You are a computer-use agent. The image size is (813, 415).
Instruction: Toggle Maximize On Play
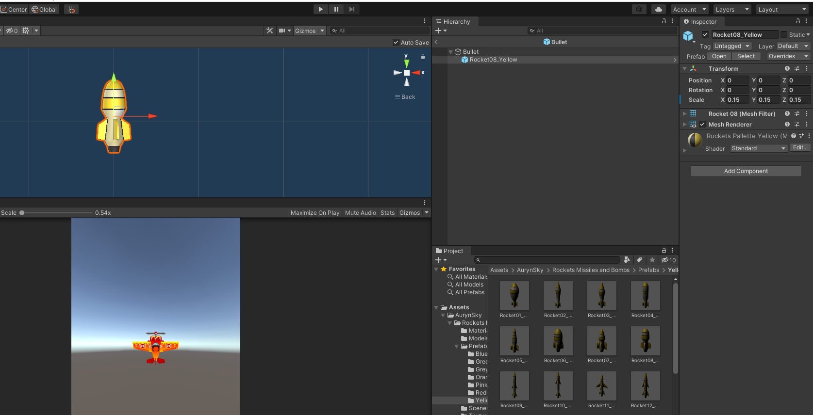click(315, 213)
